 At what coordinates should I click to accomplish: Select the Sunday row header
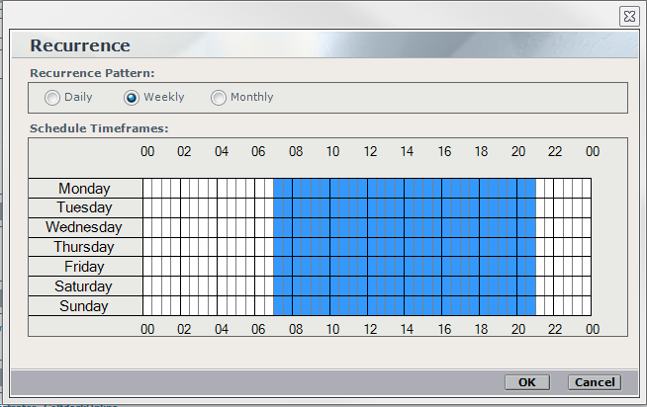click(85, 307)
